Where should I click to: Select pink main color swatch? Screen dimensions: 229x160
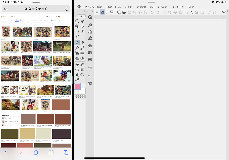(x=77, y=86)
